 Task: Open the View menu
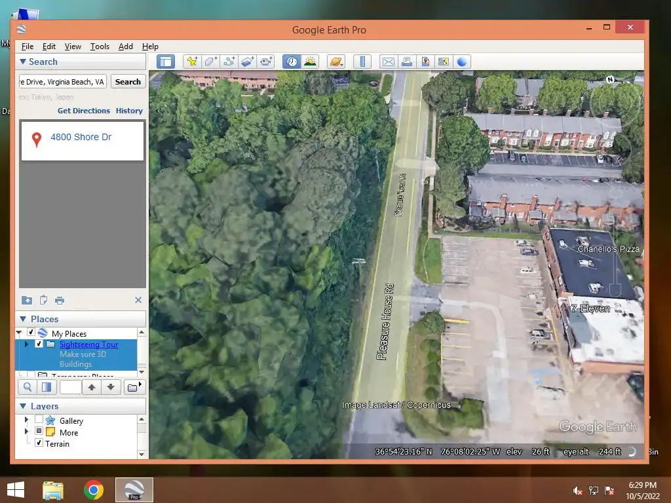(x=73, y=47)
